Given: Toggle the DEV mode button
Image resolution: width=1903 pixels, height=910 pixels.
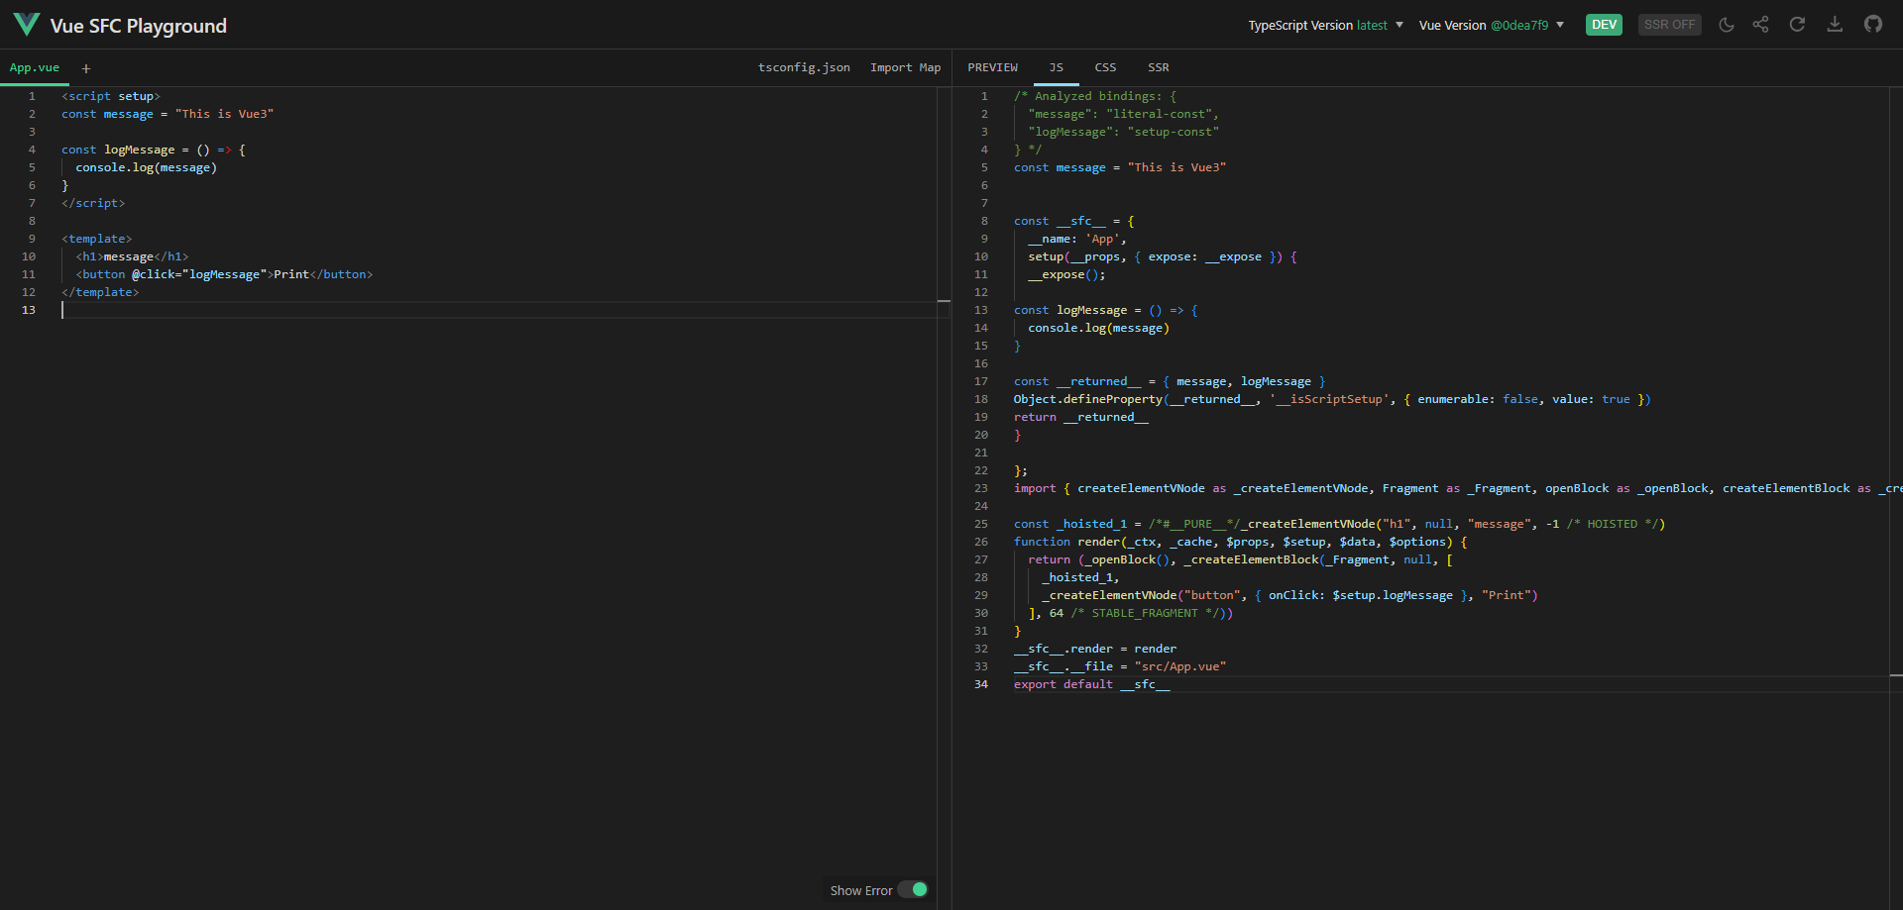Looking at the screenshot, I should 1604,25.
